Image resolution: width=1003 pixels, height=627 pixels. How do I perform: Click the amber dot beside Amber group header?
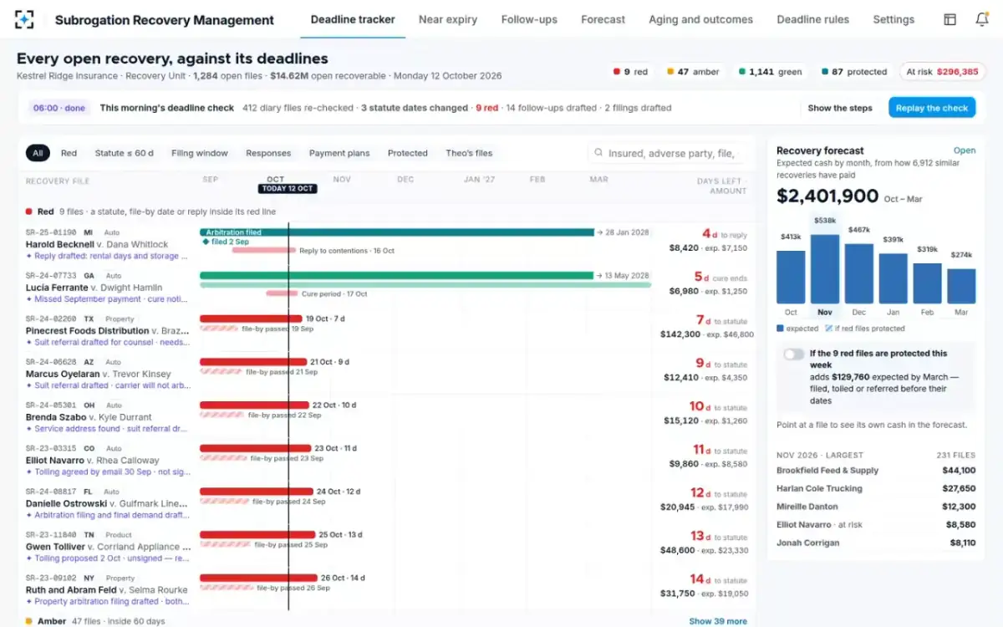(29, 621)
